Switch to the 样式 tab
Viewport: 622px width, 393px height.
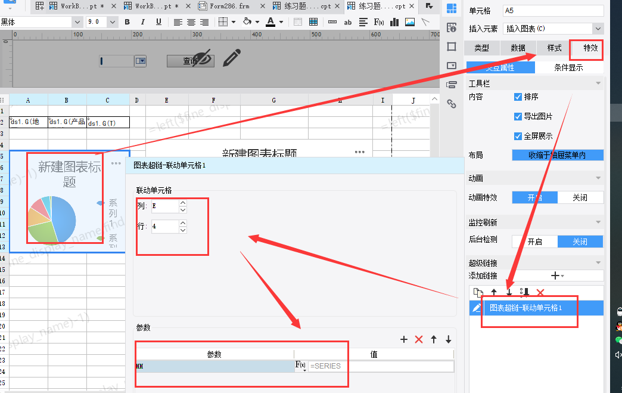(x=554, y=48)
